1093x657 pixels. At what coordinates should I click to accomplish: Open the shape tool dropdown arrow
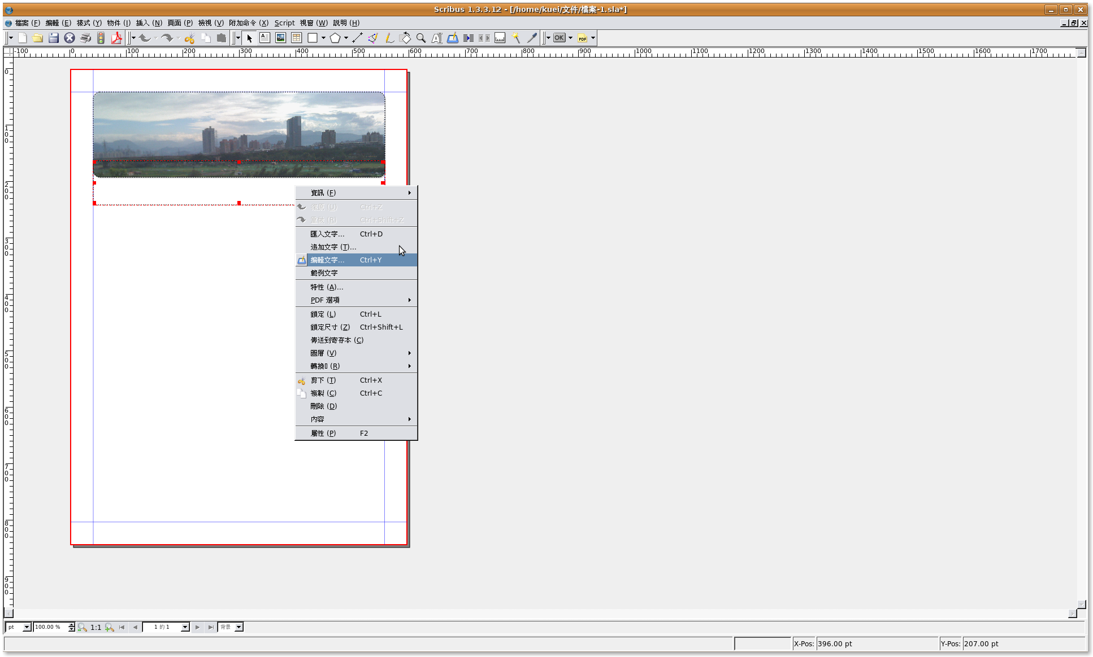pos(323,38)
